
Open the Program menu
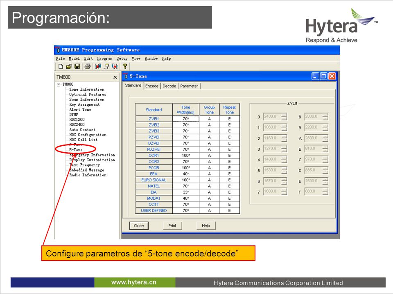105,58
